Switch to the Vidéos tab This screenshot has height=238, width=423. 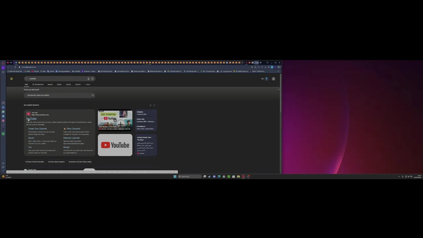point(59,85)
